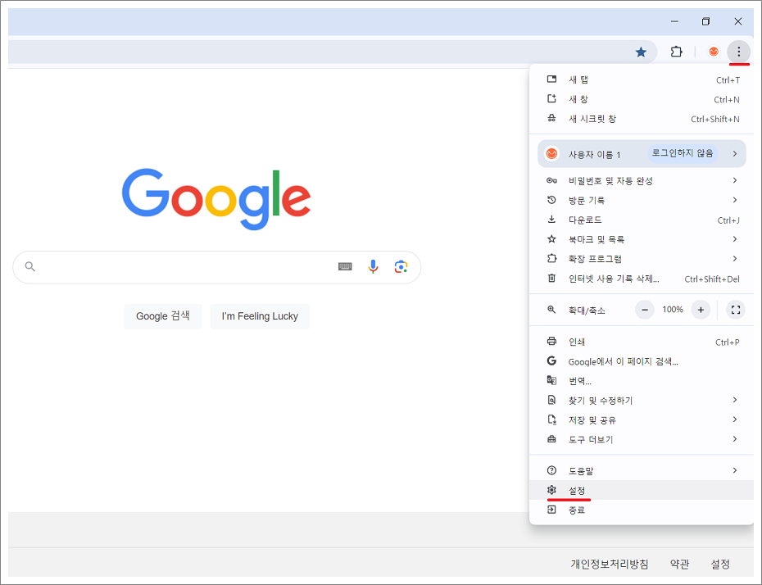Click the exit icon beside 종료
Image resolution: width=762 pixels, height=585 pixels.
551,509
